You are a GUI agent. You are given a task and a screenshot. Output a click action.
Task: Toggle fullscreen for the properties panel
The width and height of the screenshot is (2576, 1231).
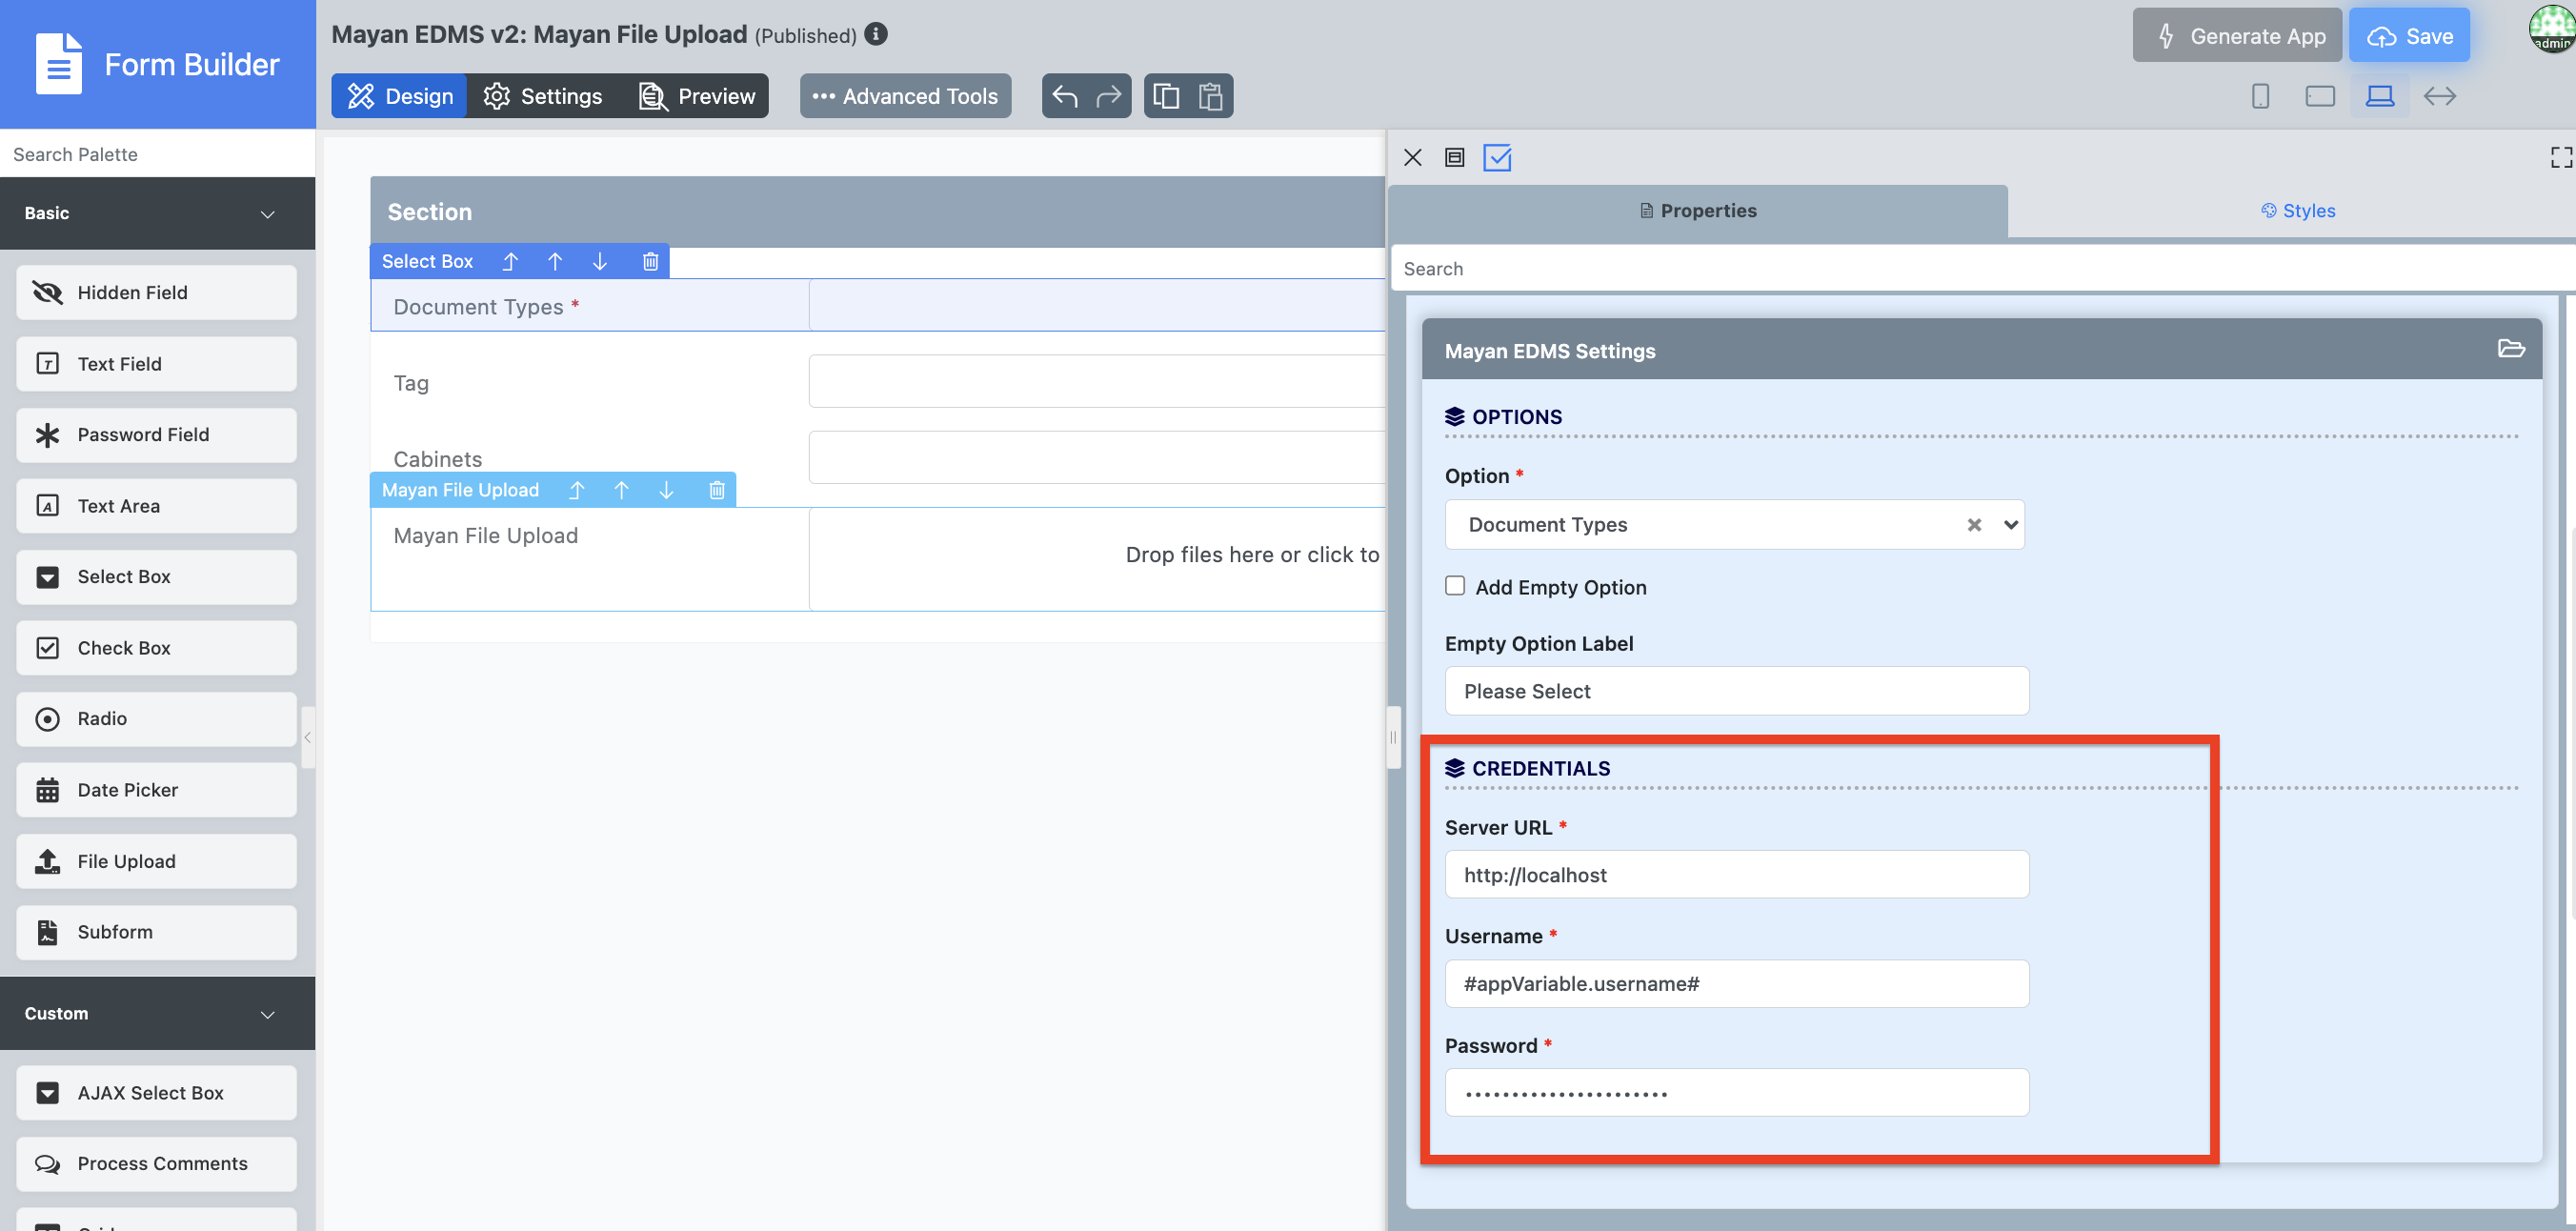pos(2560,157)
